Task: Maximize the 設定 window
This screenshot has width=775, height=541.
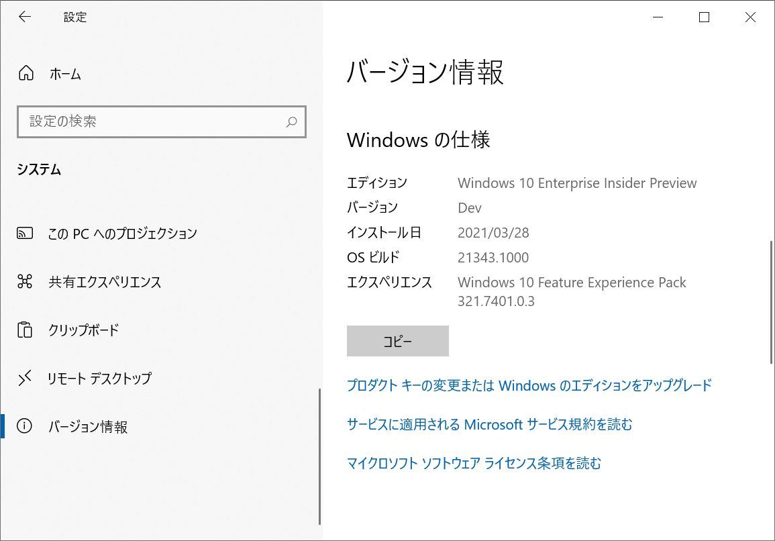Action: (x=705, y=17)
